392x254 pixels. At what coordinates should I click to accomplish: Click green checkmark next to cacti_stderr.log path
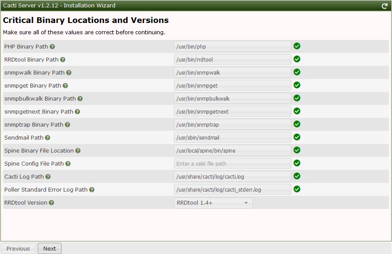[297, 189]
